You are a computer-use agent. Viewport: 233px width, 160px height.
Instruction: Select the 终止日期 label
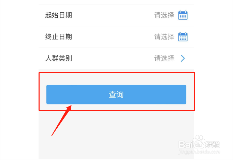pos(59,37)
